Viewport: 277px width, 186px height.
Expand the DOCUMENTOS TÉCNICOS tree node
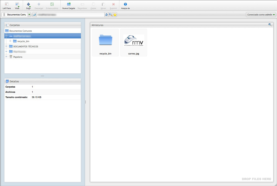tap(6, 46)
